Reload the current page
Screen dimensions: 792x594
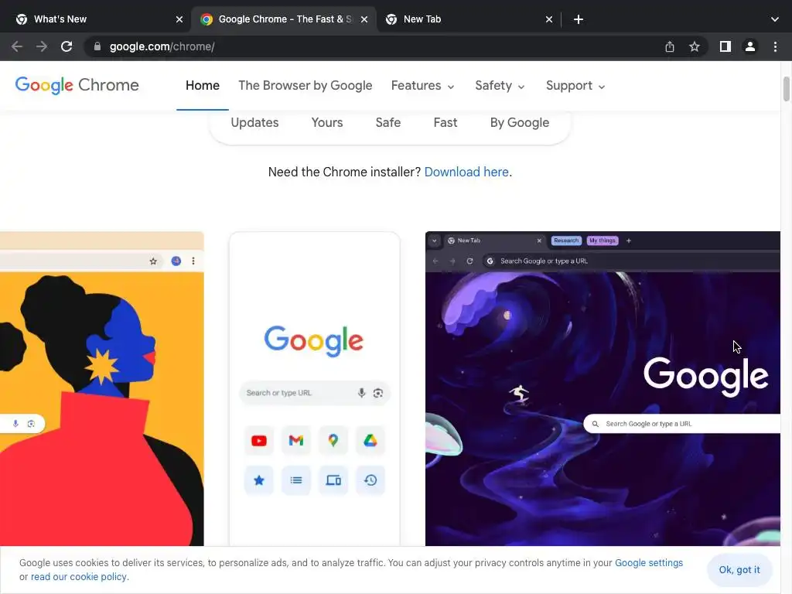67,46
